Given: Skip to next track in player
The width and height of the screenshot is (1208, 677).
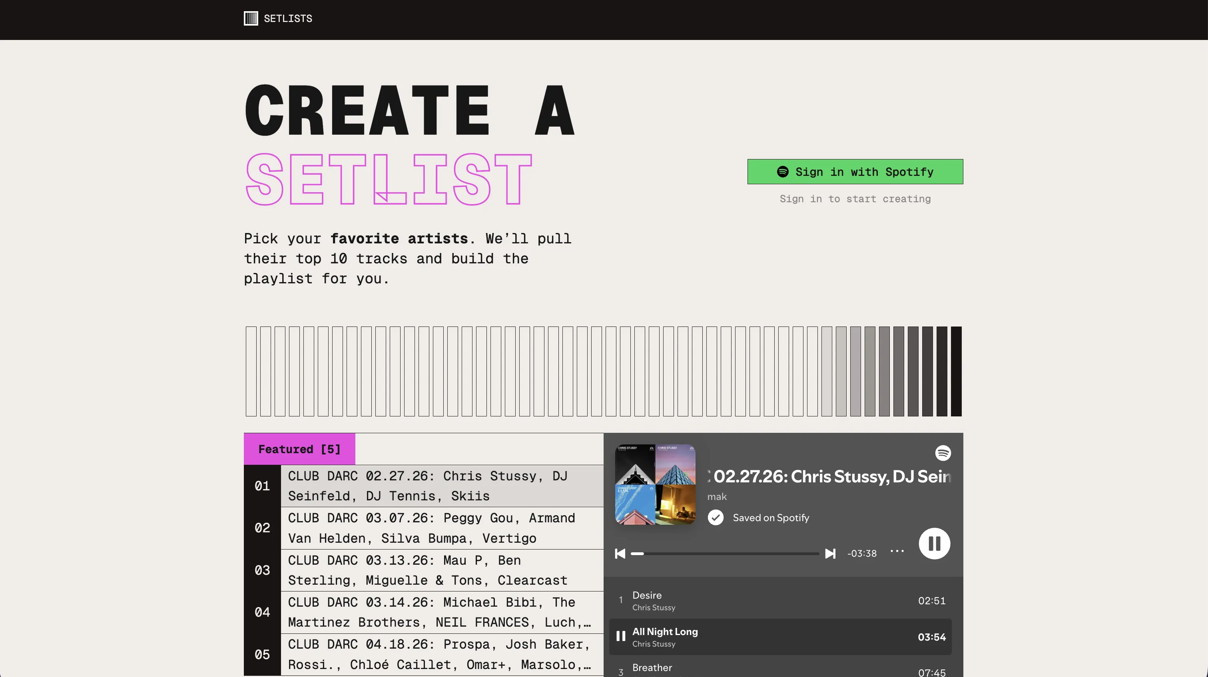Looking at the screenshot, I should click(x=830, y=554).
